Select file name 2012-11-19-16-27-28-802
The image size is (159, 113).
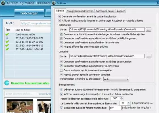[x=30, y=42]
